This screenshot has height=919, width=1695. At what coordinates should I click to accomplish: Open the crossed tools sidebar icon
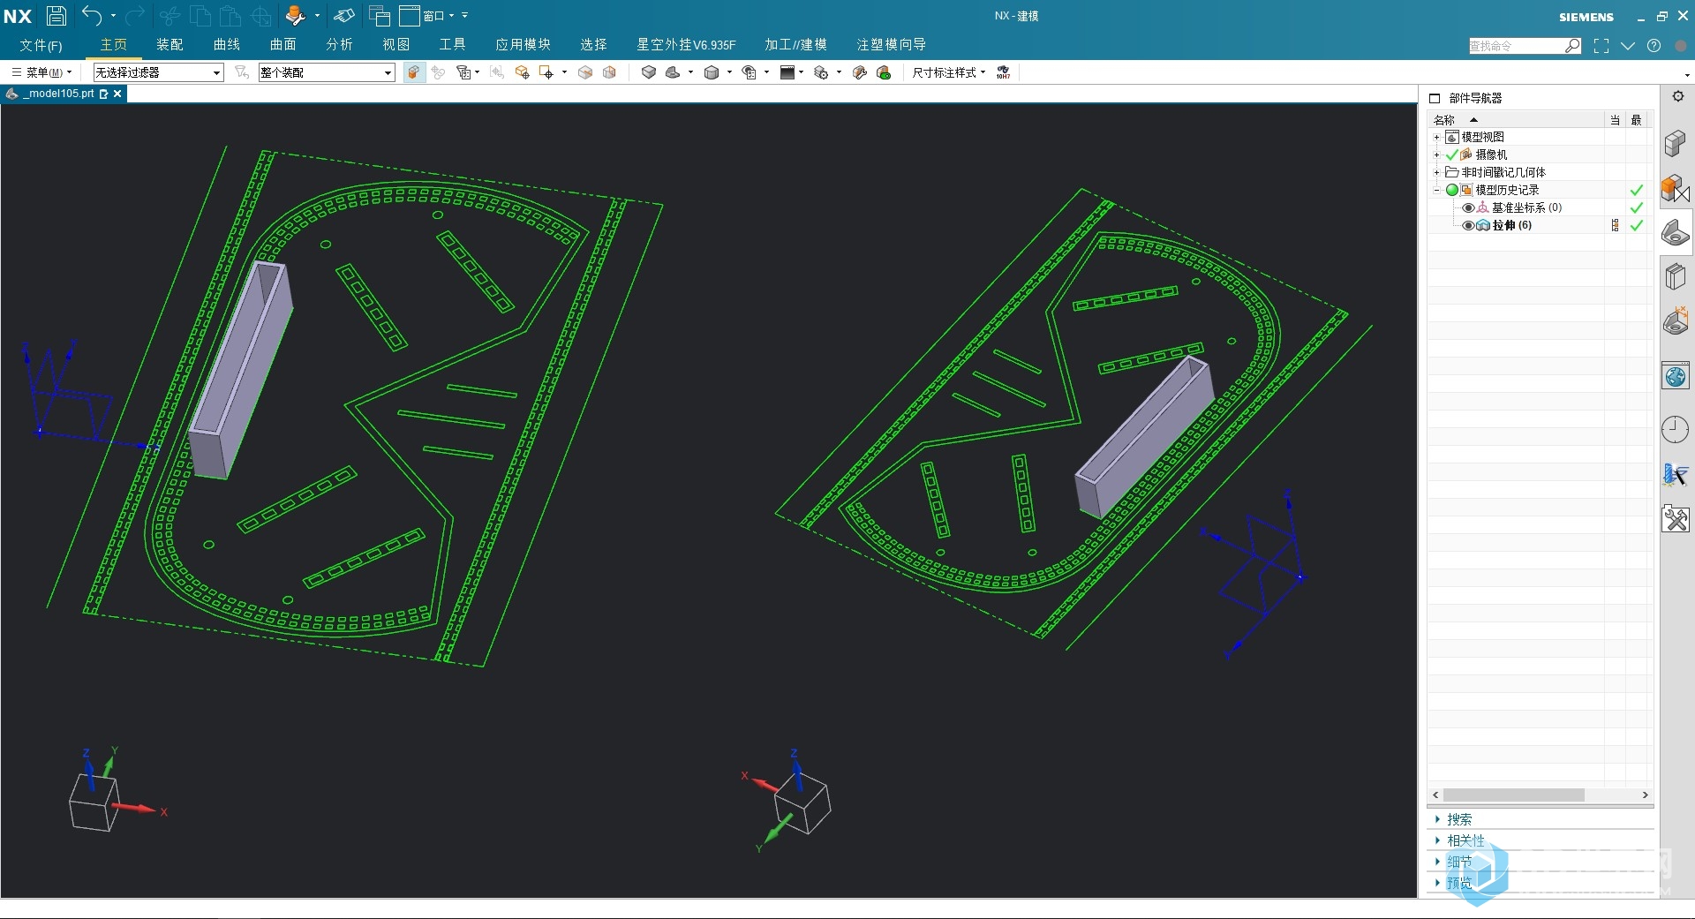click(1676, 519)
